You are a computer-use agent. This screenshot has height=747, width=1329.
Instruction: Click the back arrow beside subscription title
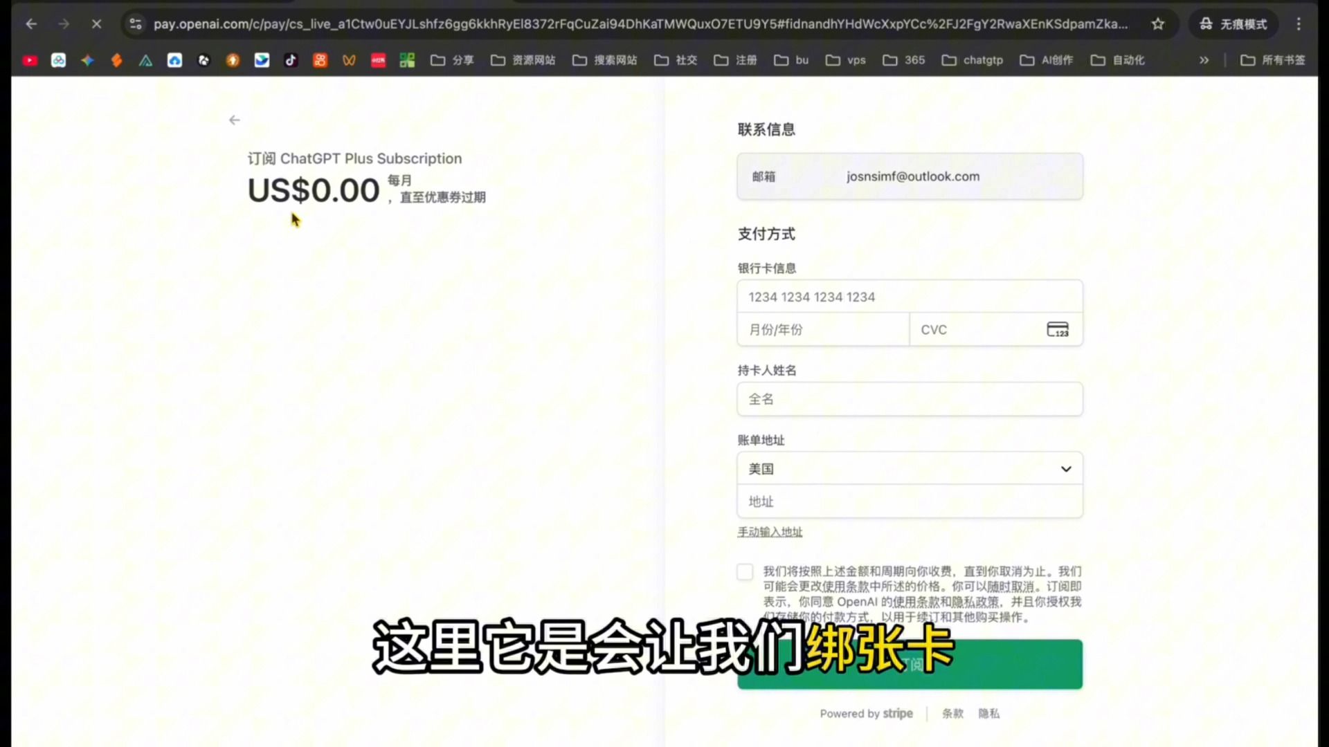click(235, 120)
